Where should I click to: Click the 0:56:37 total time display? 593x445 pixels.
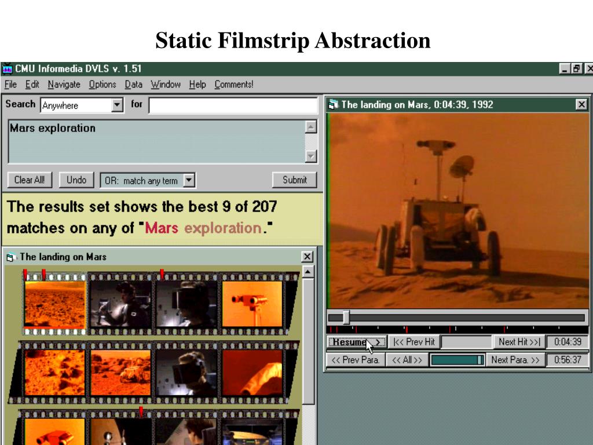click(568, 360)
